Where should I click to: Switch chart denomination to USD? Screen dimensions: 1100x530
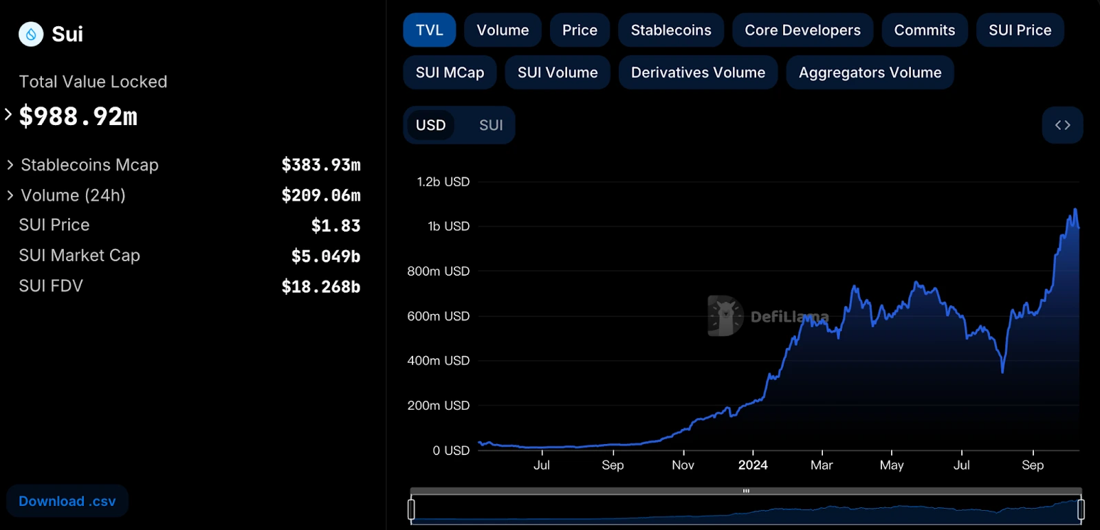pyautogui.click(x=431, y=125)
